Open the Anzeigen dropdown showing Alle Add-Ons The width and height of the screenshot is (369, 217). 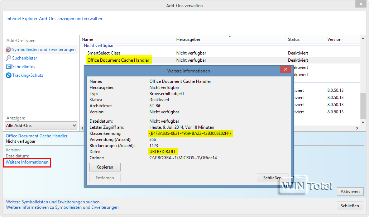tap(41, 126)
